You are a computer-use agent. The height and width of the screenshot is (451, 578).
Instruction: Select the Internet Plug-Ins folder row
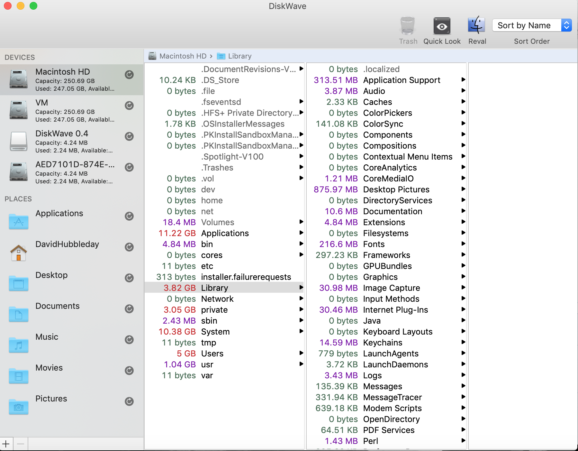pyautogui.click(x=386, y=309)
